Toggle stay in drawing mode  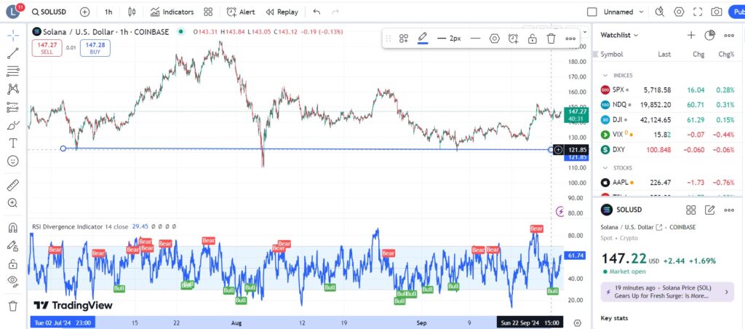13,246
